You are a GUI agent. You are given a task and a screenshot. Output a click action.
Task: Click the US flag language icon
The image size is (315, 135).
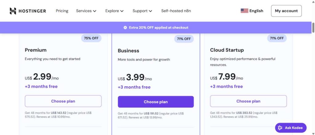tap(244, 11)
